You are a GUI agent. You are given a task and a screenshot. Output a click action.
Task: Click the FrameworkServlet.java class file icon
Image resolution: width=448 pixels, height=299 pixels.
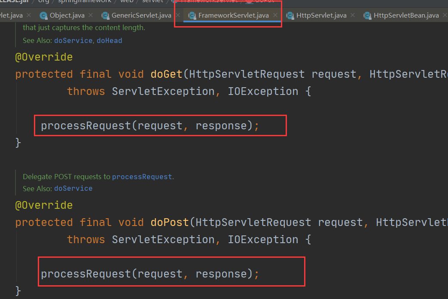click(192, 16)
